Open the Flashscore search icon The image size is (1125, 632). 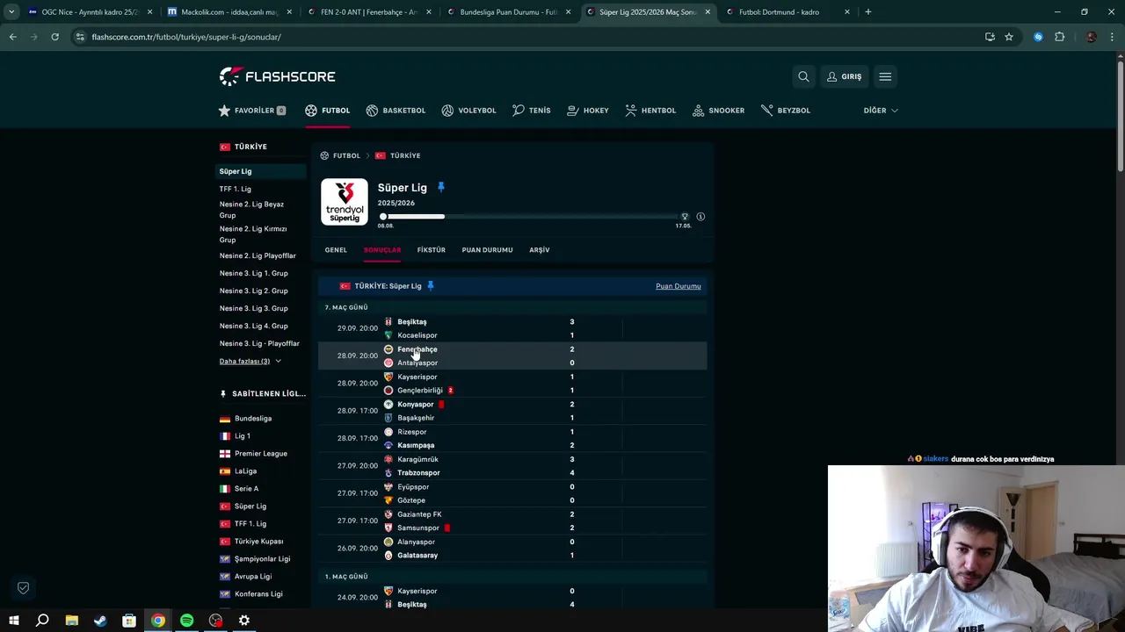(803, 76)
